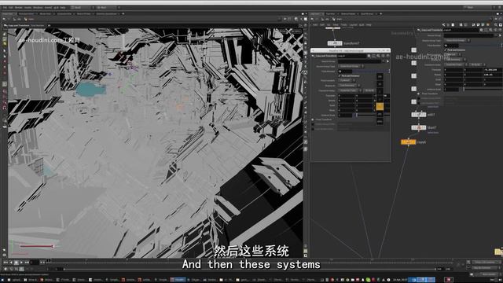Click search icon in network editor toolbar

(496, 24)
